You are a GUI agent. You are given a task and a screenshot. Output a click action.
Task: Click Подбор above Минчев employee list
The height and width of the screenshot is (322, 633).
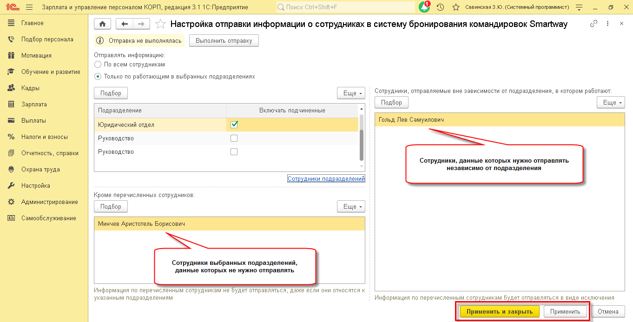click(x=111, y=206)
